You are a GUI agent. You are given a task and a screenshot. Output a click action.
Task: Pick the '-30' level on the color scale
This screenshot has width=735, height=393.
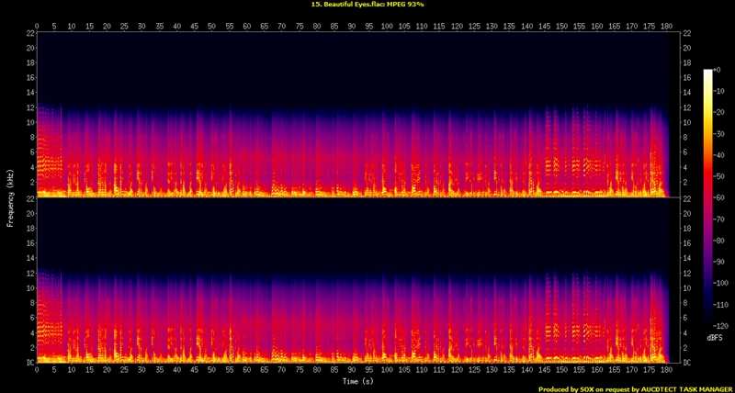720,134
